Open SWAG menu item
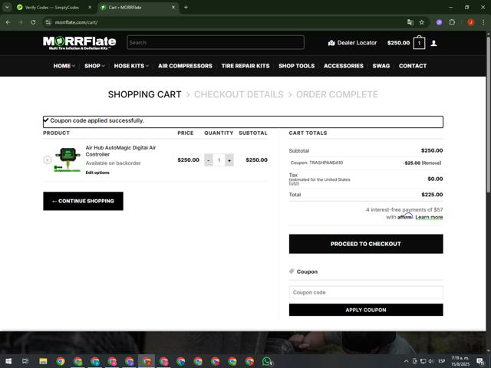 (x=381, y=66)
